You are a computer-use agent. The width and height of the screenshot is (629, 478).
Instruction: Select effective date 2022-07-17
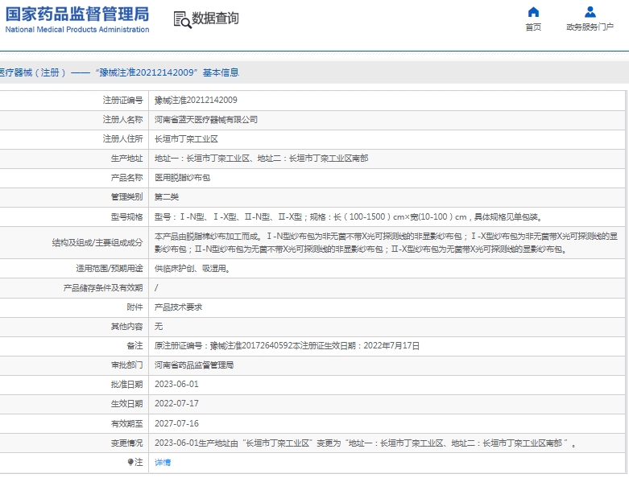coord(176,403)
